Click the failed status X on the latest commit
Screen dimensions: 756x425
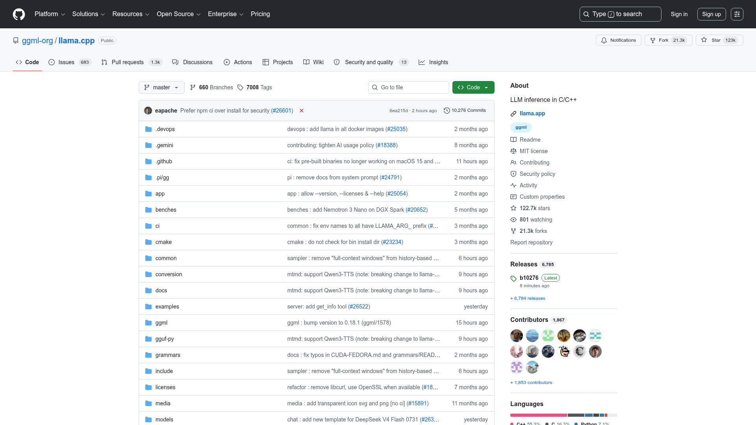point(302,111)
